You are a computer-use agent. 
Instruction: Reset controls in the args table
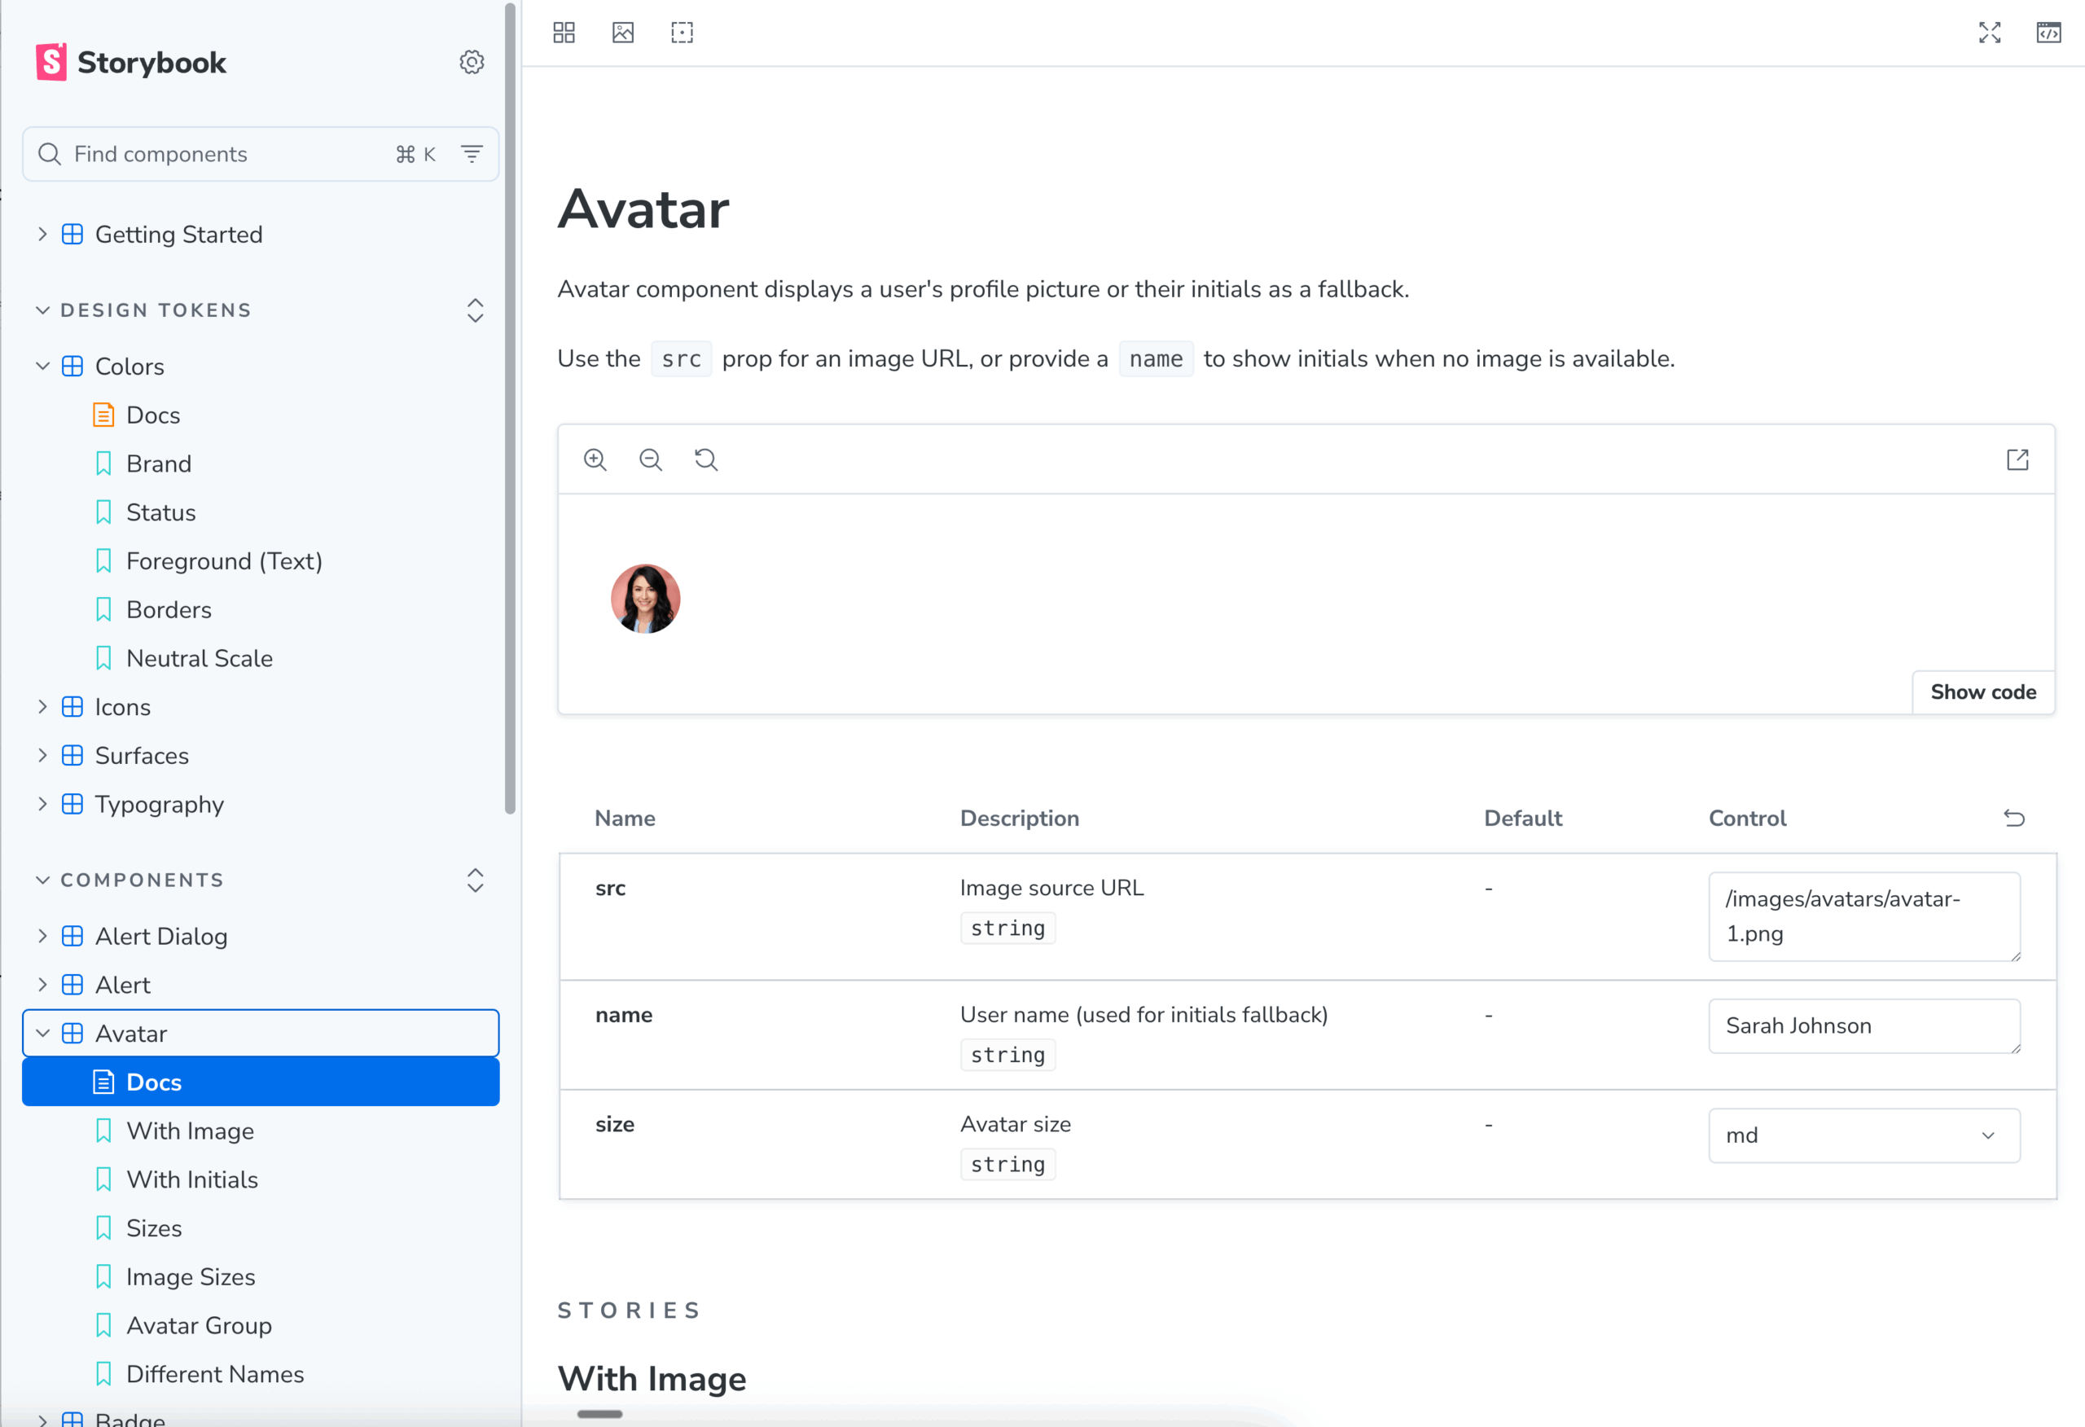coord(2013,818)
